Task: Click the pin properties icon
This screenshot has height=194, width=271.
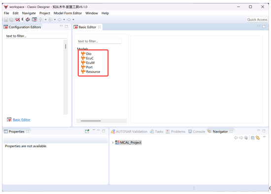Action: click(87, 131)
